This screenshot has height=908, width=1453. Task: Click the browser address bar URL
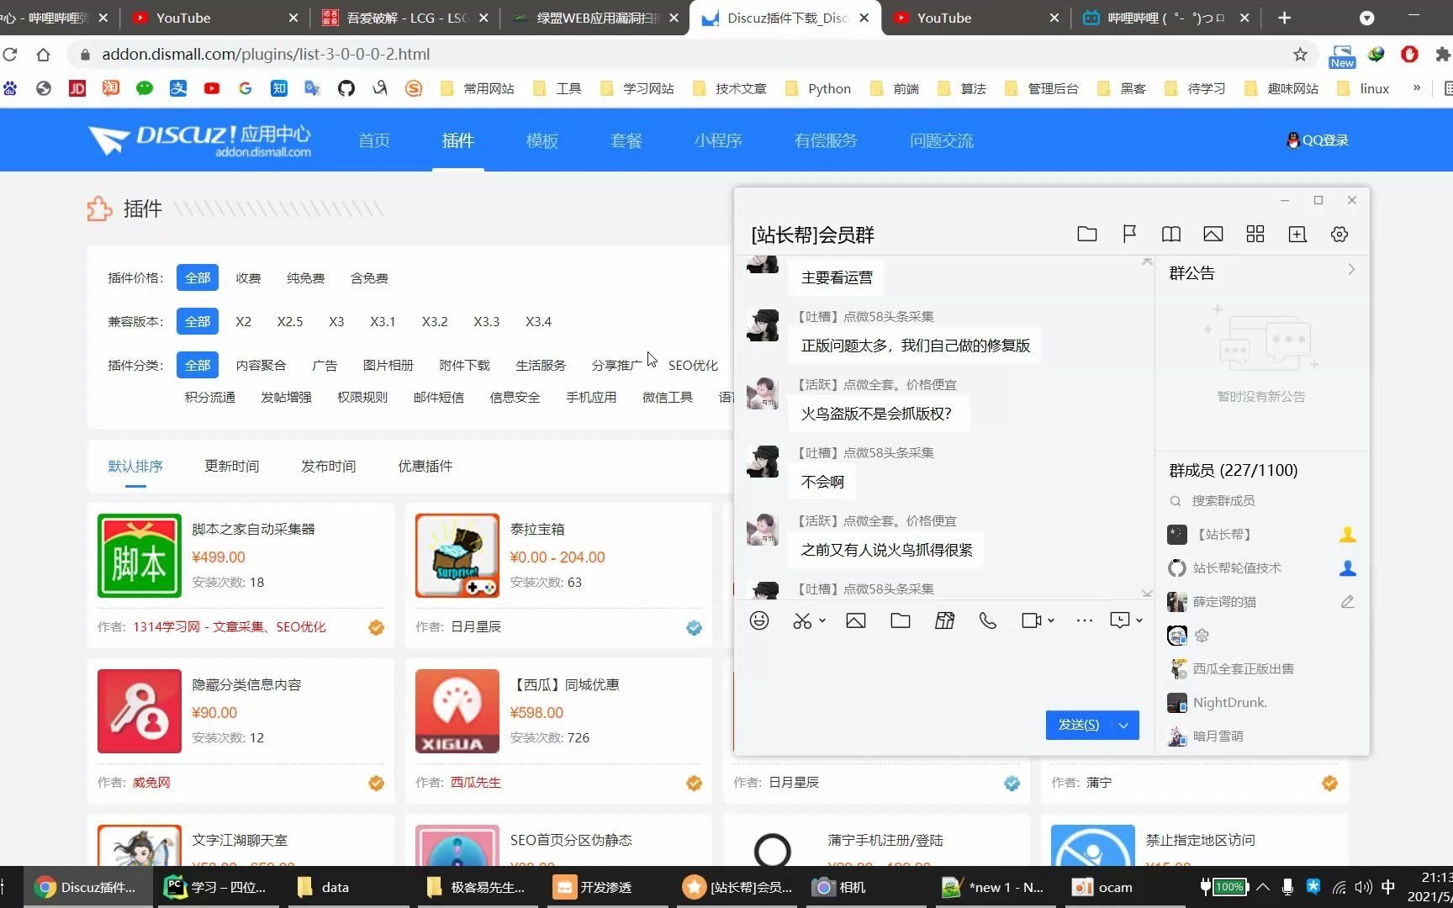click(x=266, y=55)
